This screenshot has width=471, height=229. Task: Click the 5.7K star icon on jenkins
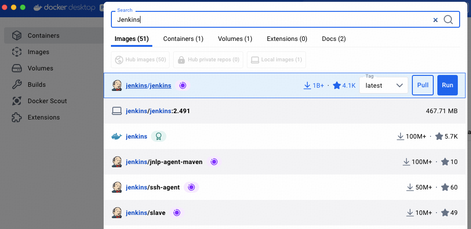tap(439, 137)
